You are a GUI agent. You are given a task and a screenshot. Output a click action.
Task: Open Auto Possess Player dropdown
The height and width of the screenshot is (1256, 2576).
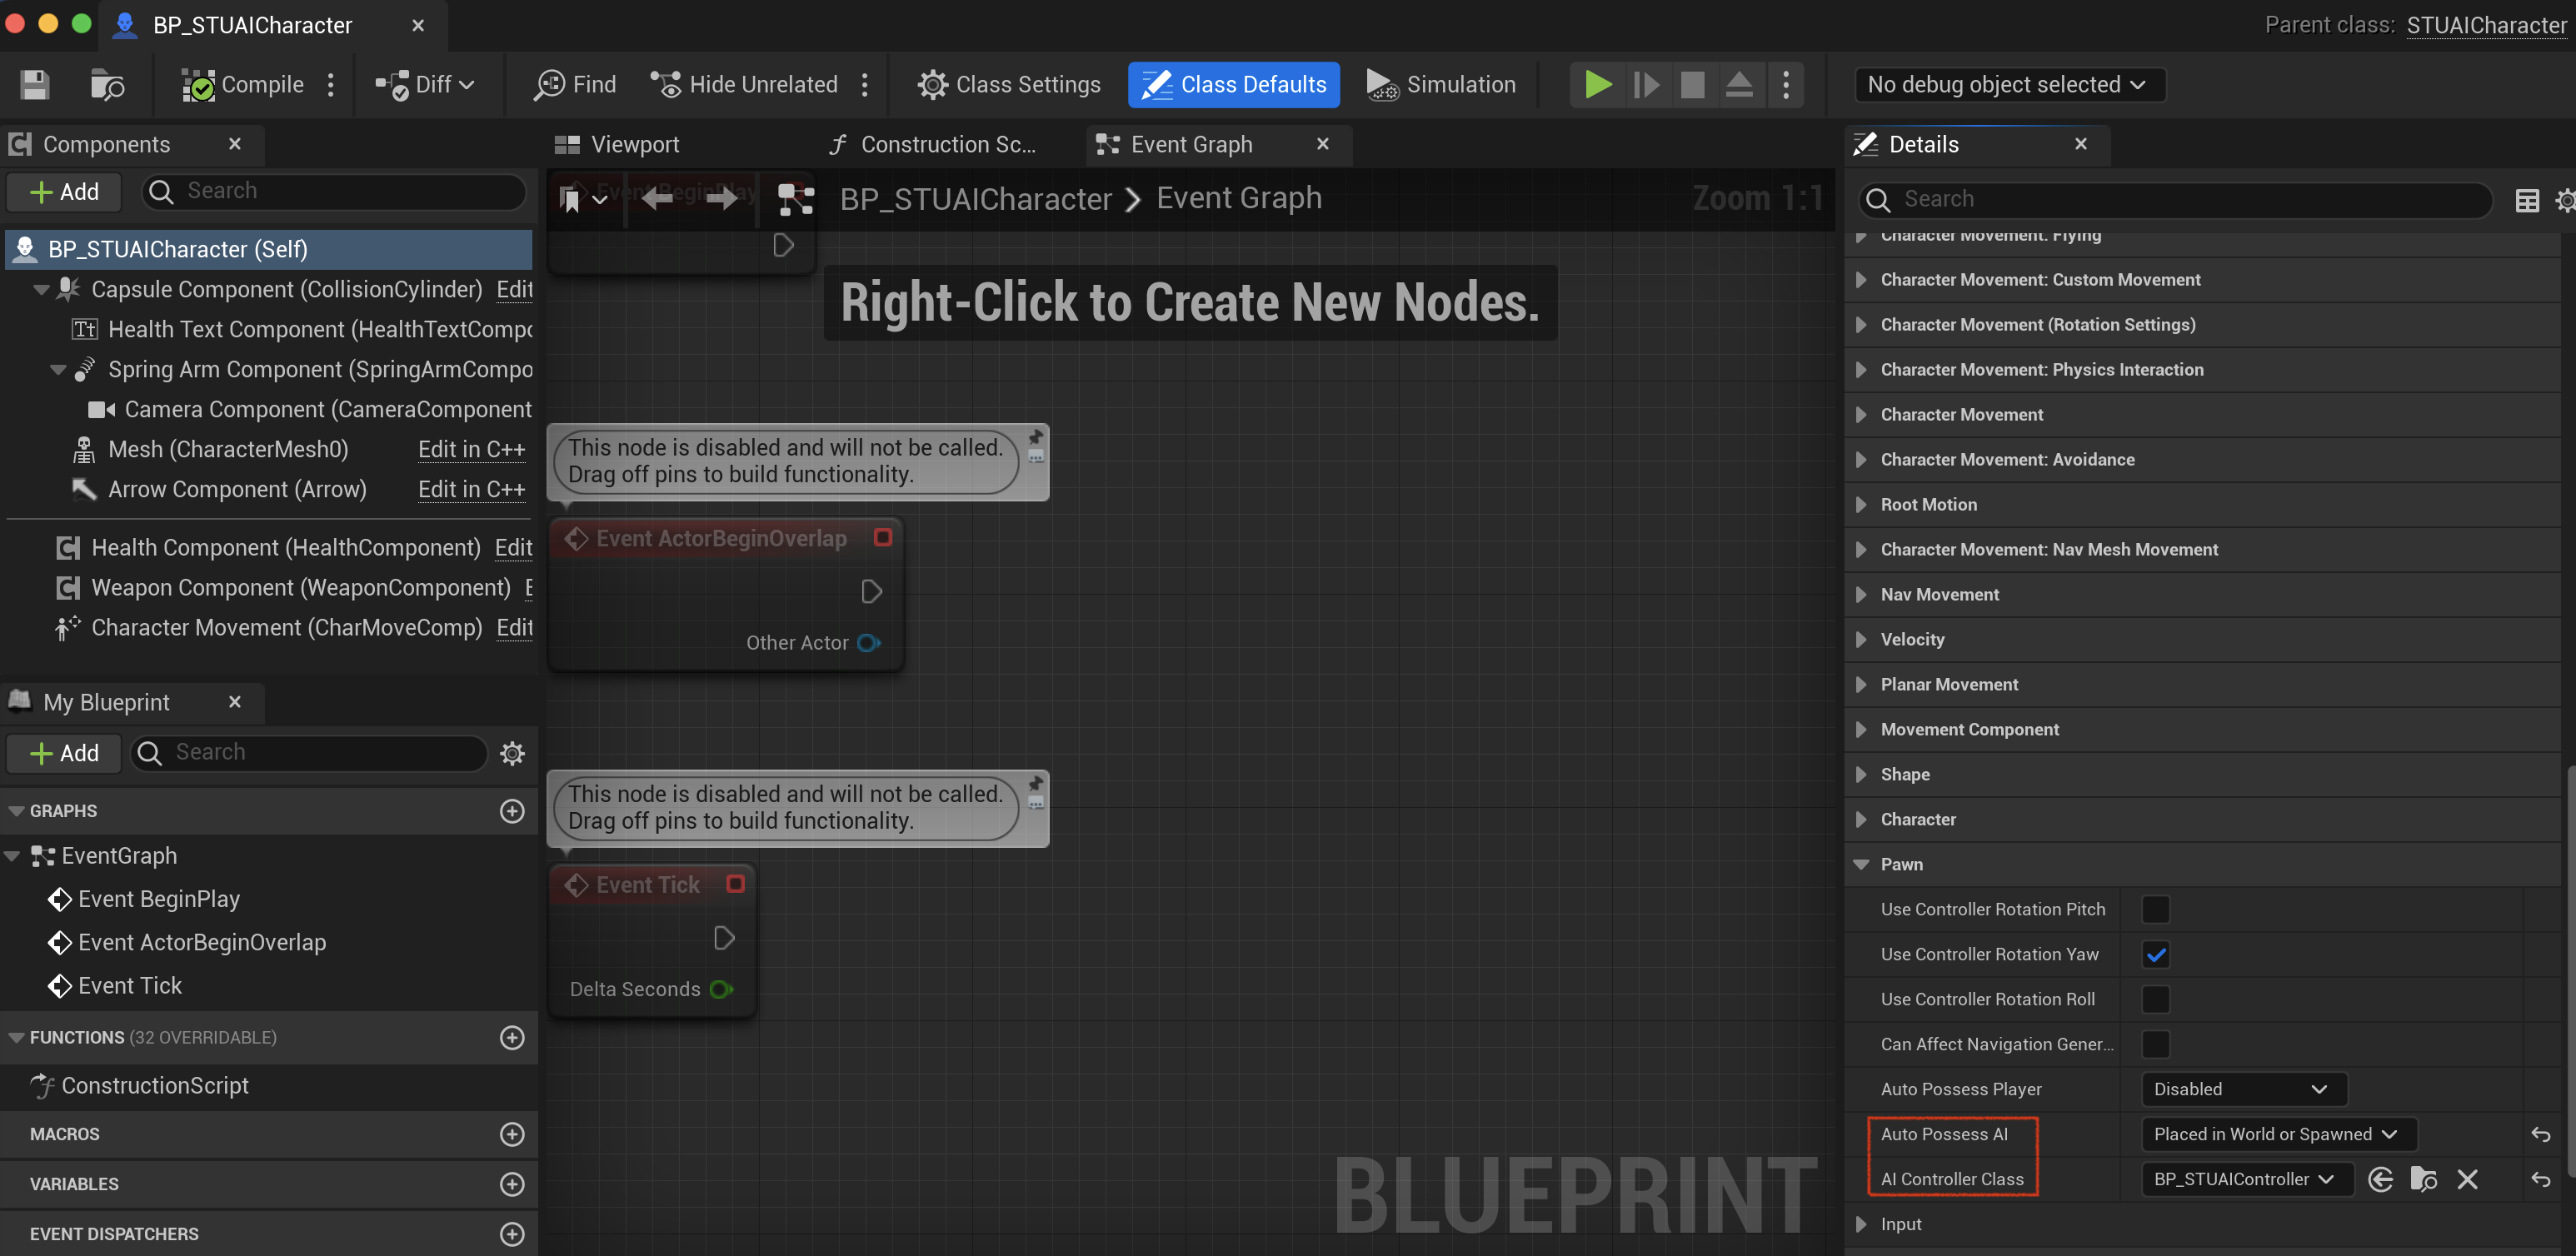[x=2243, y=1089]
